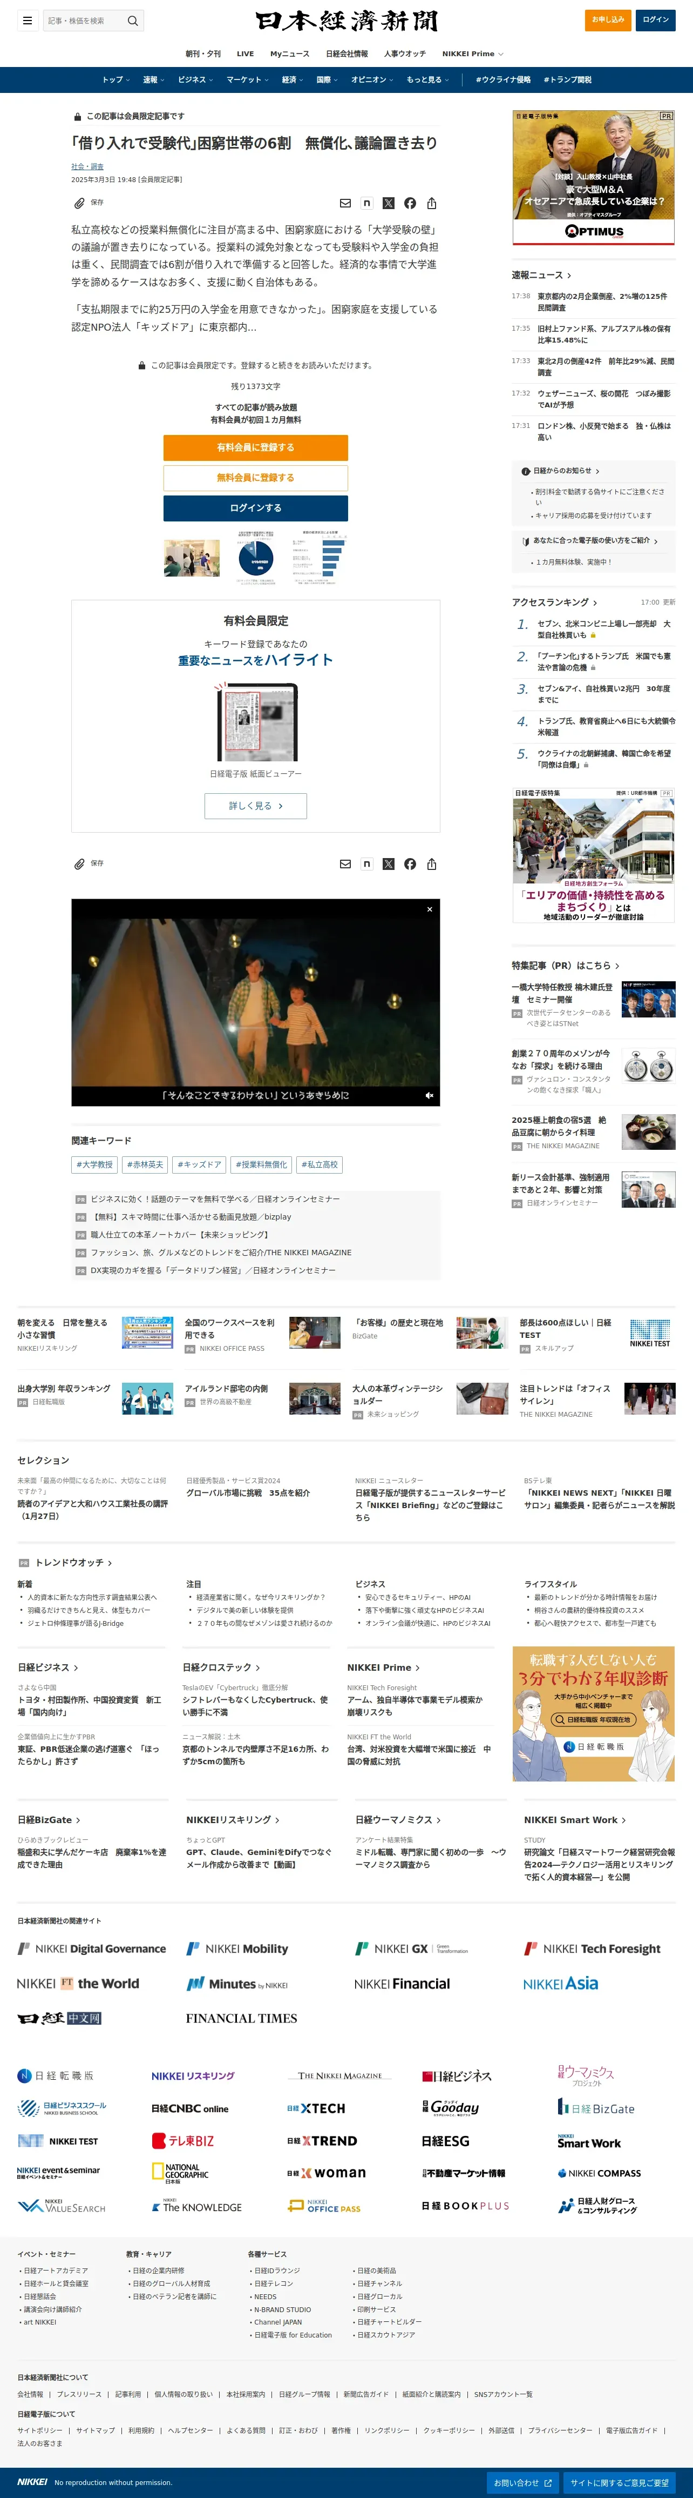Click 有料会員に登録する orange button
This screenshot has width=693, height=2498.
pyautogui.click(x=256, y=447)
